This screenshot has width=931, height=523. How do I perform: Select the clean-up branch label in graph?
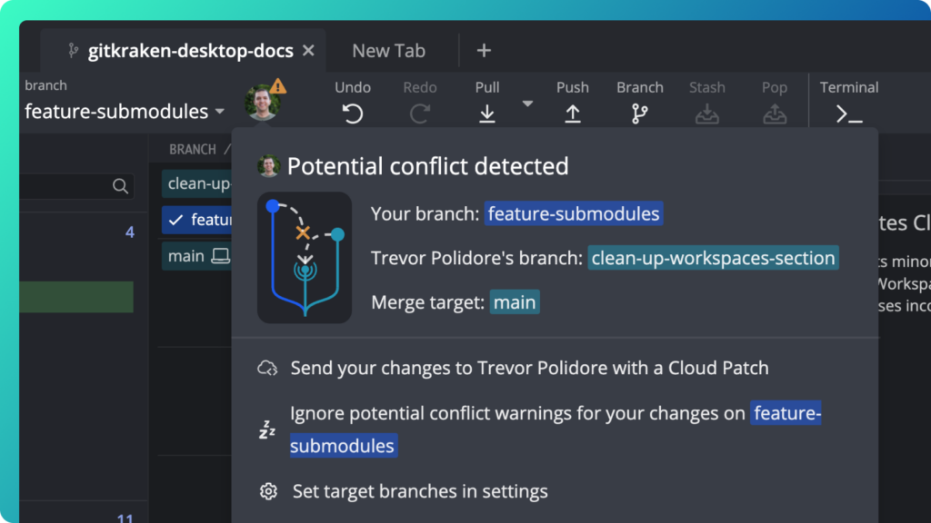tap(197, 183)
